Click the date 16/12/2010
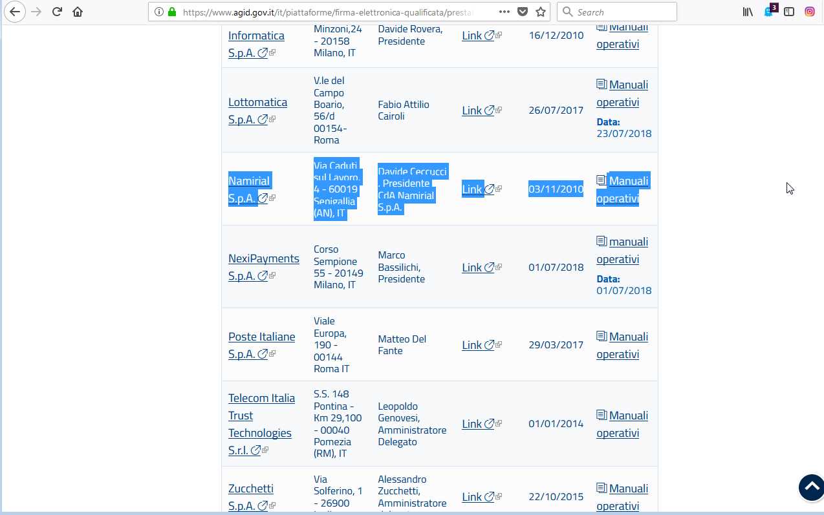The height and width of the screenshot is (515, 824). [x=556, y=36]
